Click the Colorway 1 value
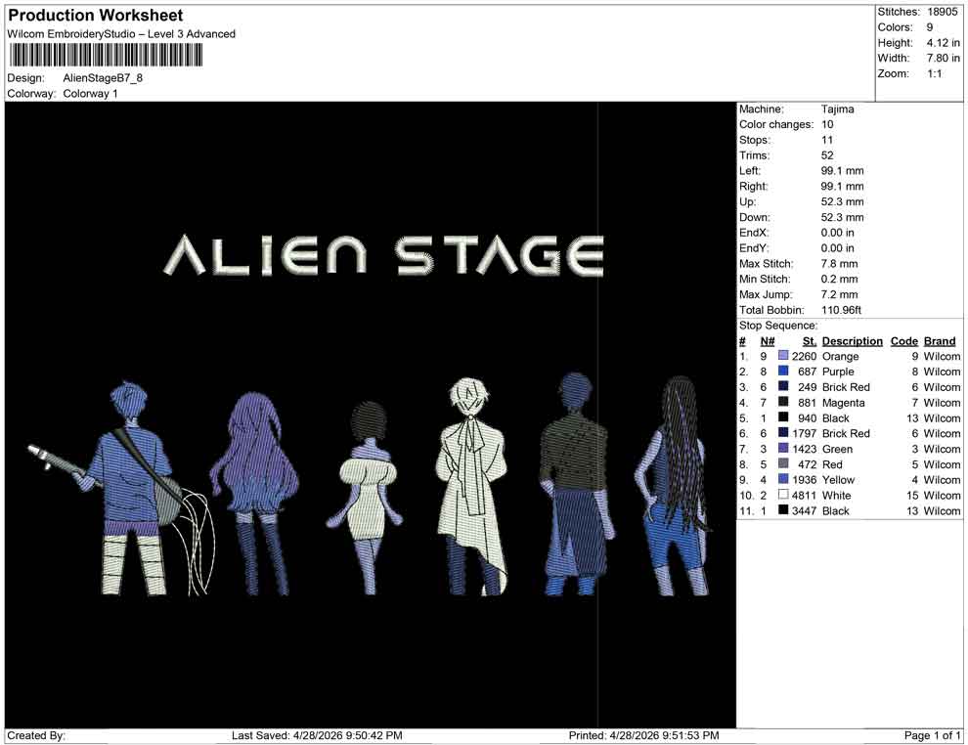This screenshot has height=745, width=968. point(90,93)
